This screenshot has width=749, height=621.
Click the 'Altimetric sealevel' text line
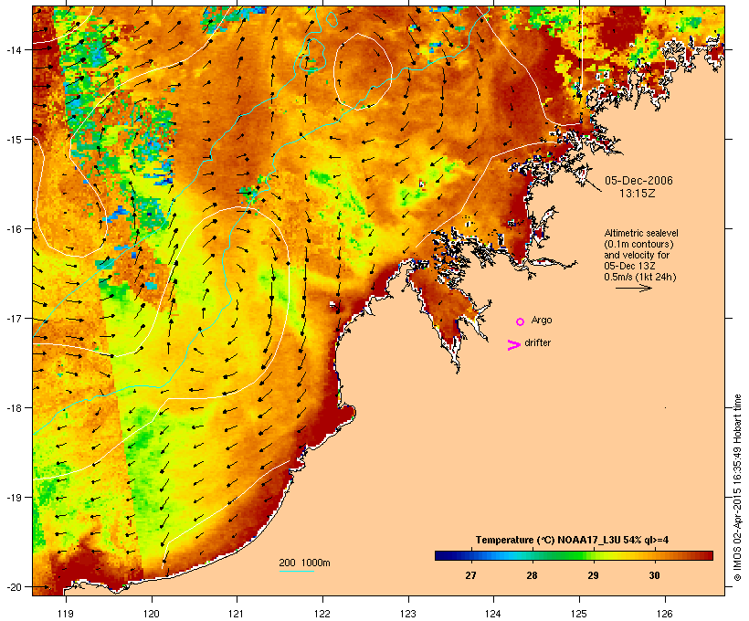pos(641,233)
